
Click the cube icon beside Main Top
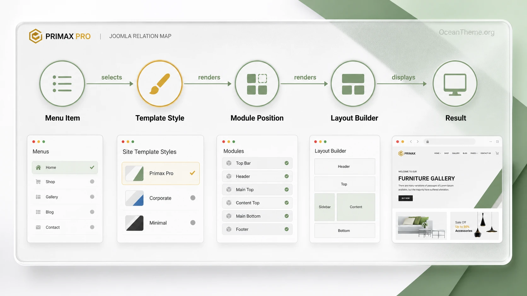(229, 189)
